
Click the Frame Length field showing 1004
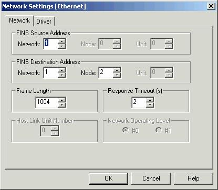(x=47, y=102)
